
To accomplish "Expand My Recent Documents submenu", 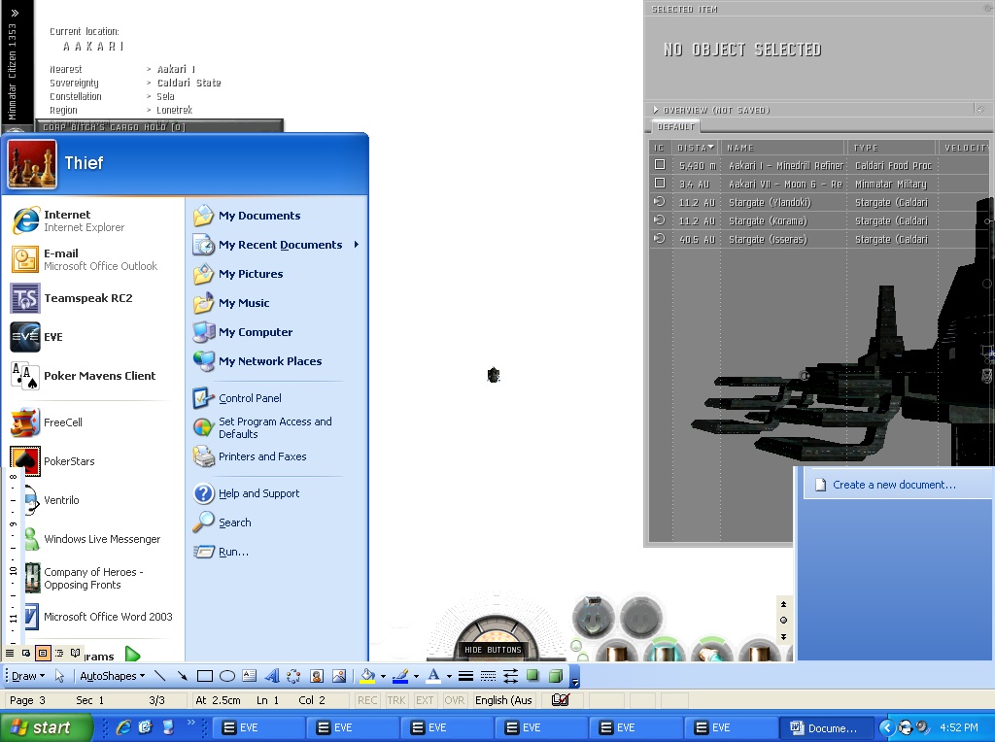I will click(357, 244).
